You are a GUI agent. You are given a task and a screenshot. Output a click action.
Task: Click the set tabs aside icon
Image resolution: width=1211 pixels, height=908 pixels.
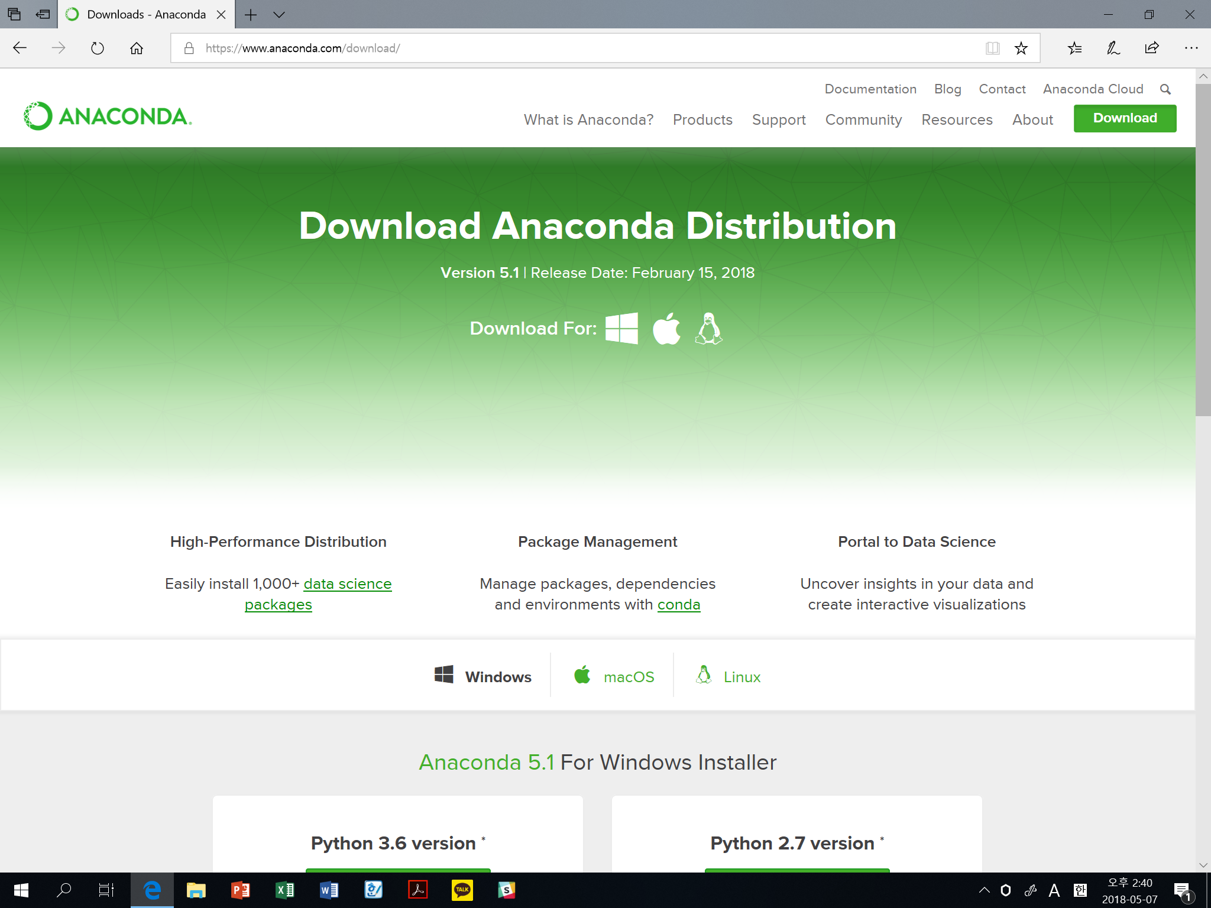[x=43, y=14]
